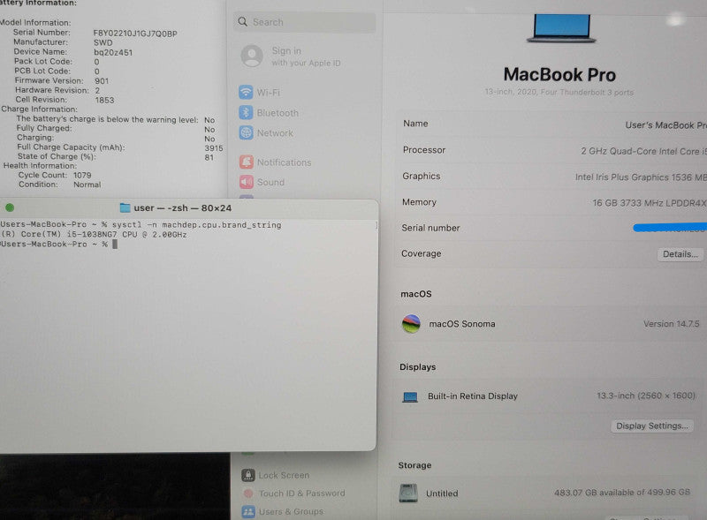The width and height of the screenshot is (707, 520).
Task: Open Lock Screen icon in sidebar
Action: tap(248, 475)
